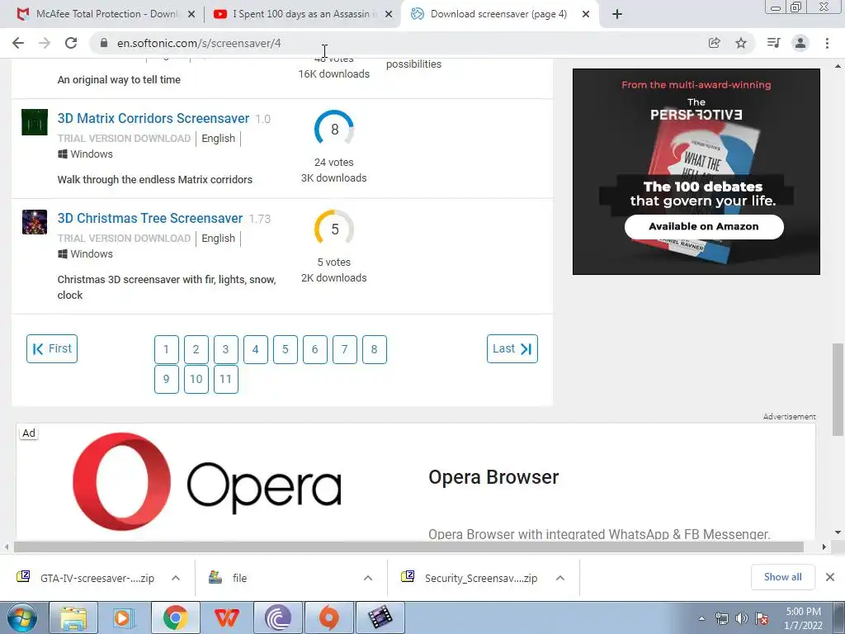Click the Opera logo advertisement

pos(207,481)
